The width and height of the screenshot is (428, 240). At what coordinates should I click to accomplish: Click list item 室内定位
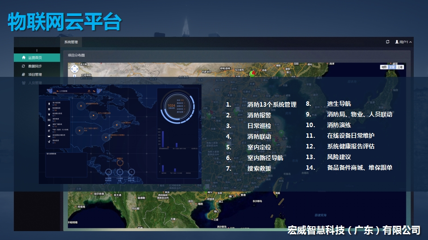pos(259,147)
